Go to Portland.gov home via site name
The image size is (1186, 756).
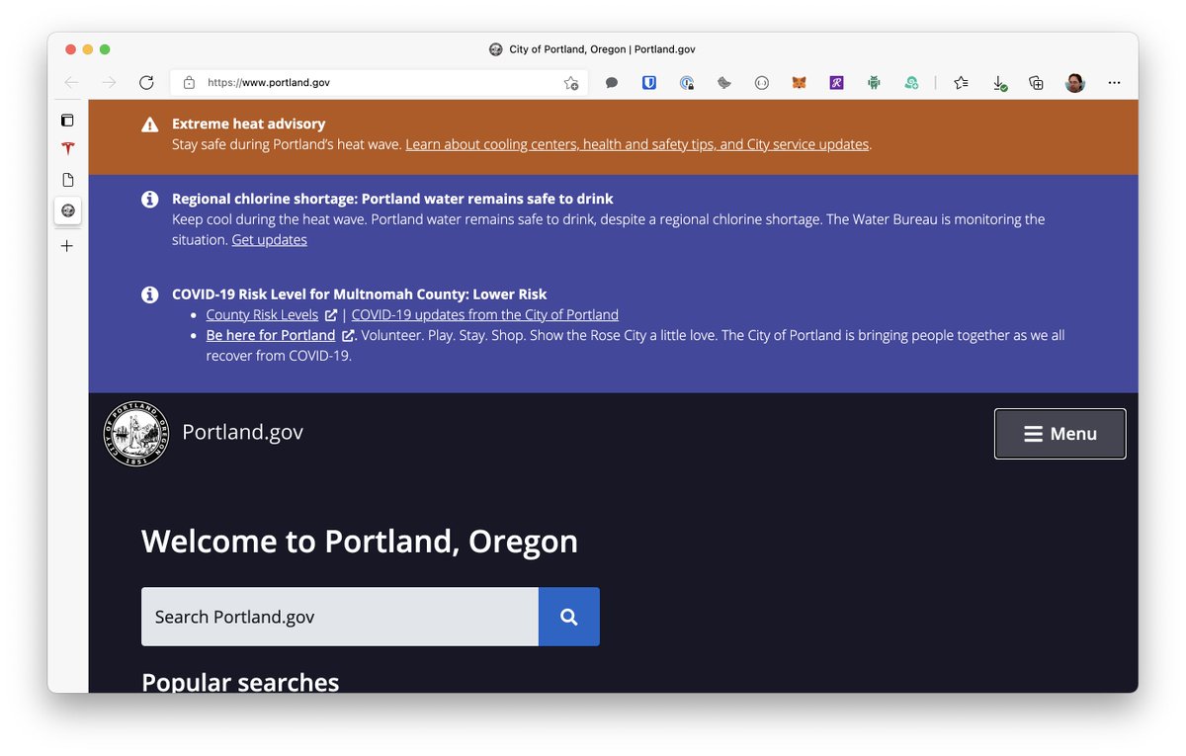tap(242, 432)
